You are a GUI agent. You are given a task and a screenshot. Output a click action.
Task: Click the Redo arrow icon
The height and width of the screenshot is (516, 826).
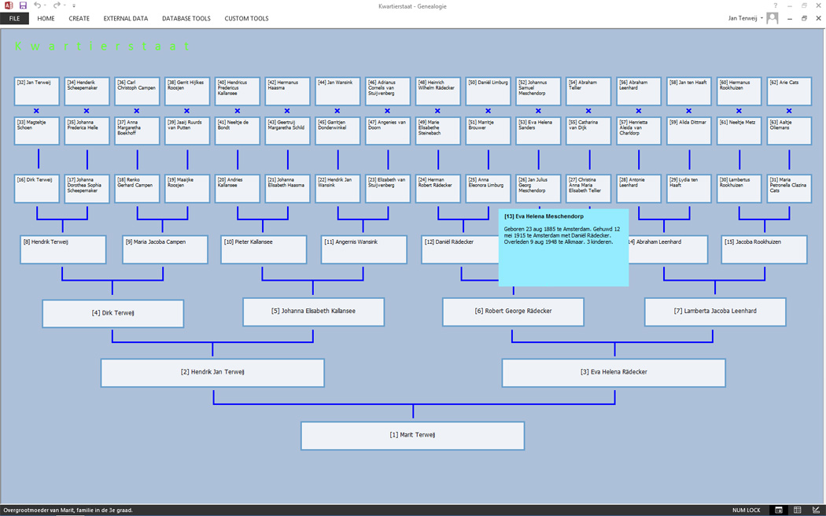[57, 6]
